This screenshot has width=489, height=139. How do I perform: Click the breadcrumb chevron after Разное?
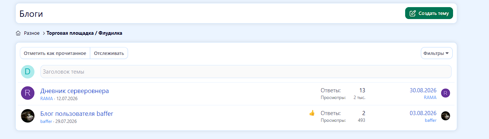(43, 33)
